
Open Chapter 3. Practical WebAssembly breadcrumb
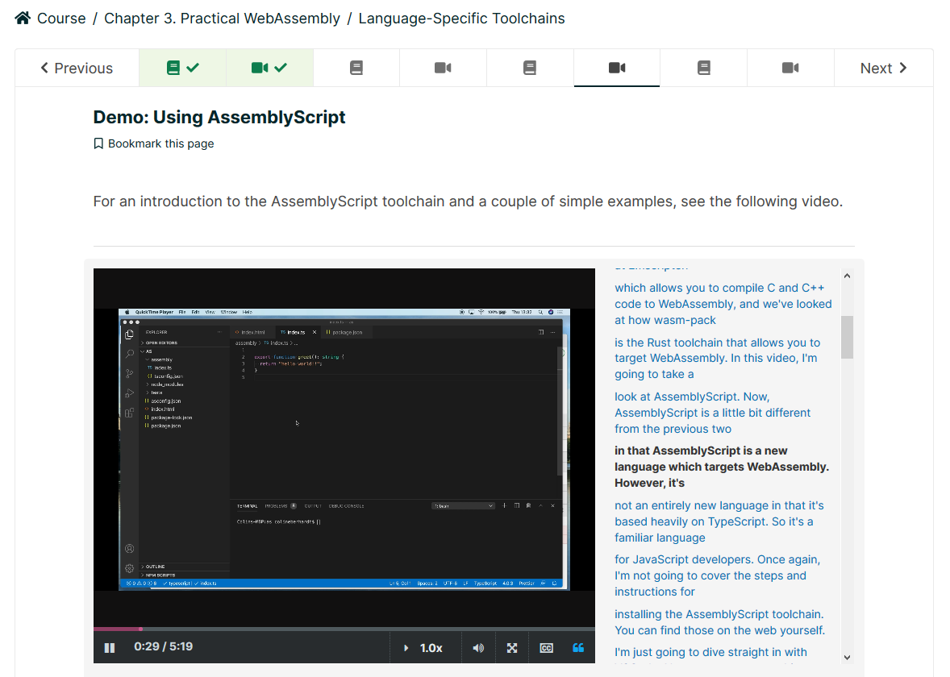(x=222, y=19)
